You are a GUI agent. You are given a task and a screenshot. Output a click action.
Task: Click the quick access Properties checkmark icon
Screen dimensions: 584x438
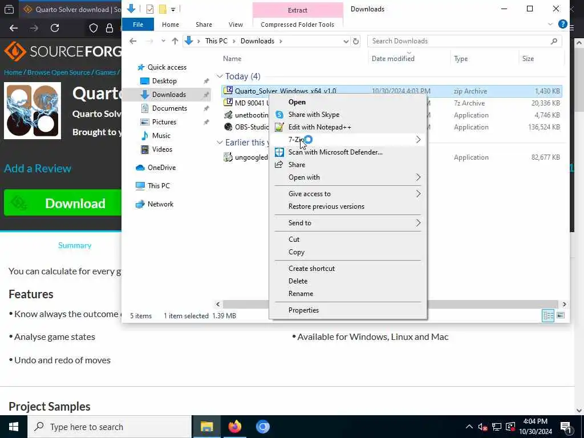pos(150,9)
